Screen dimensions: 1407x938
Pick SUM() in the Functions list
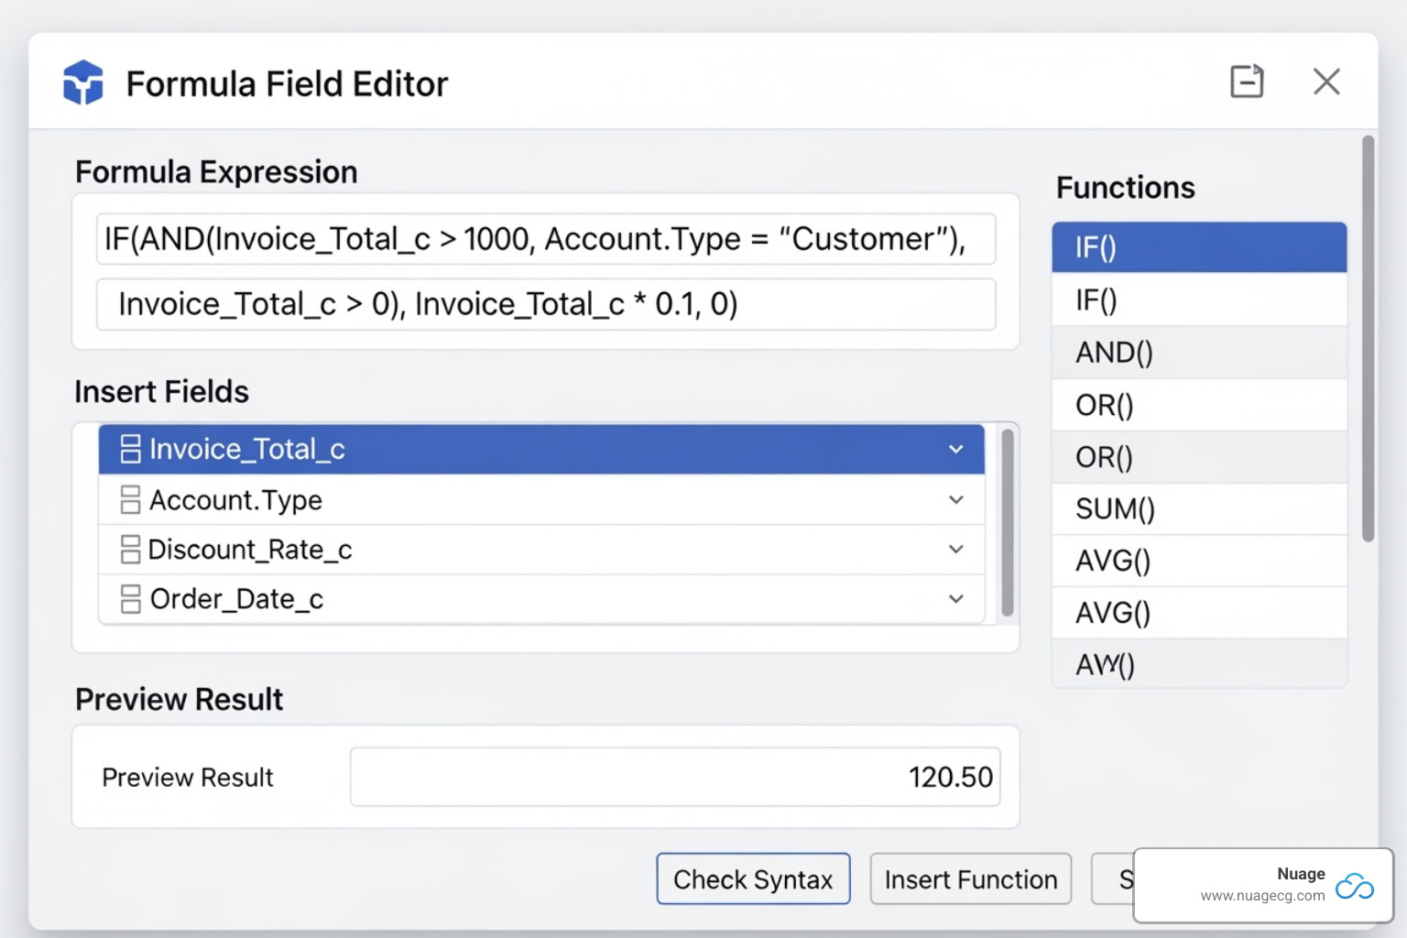[1198, 509]
